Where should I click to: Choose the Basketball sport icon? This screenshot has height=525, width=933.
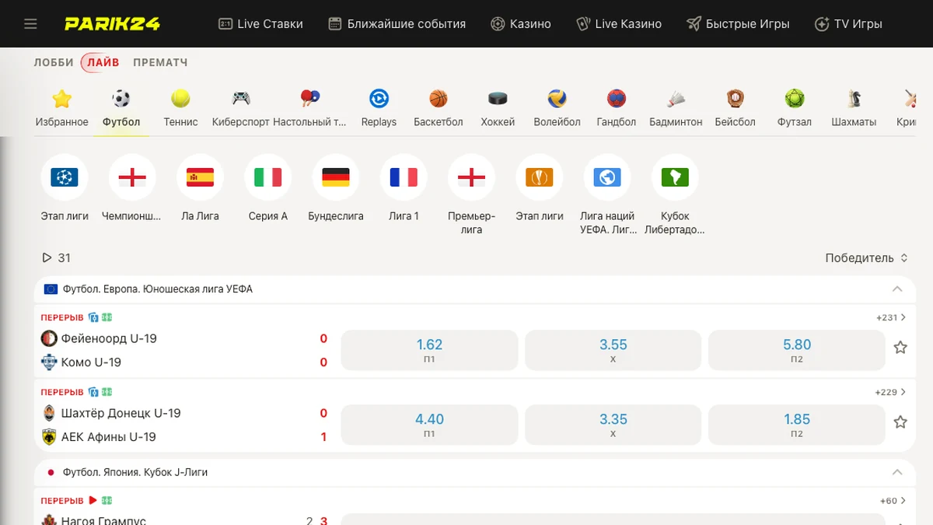(x=439, y=99)
